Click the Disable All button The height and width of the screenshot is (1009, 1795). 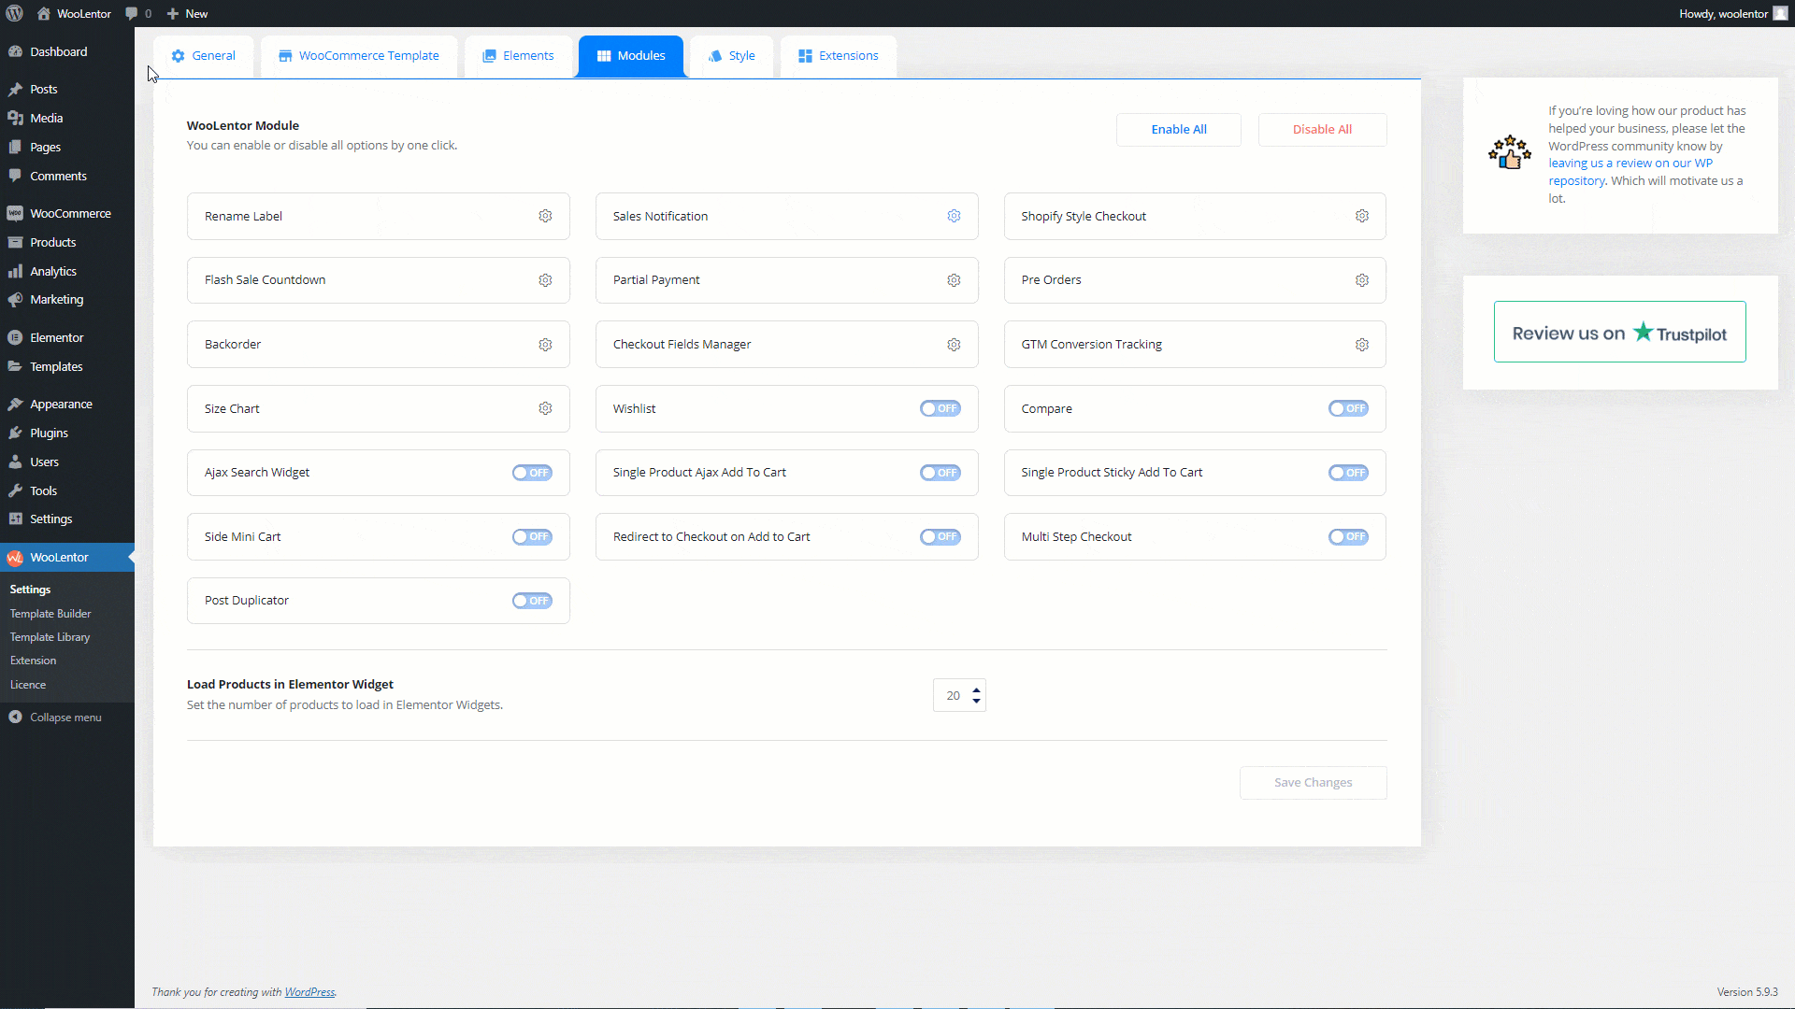click(x=1322, y=130)
